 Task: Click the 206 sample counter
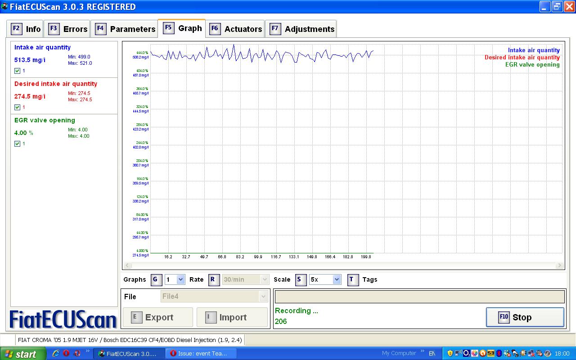(281, 321)
